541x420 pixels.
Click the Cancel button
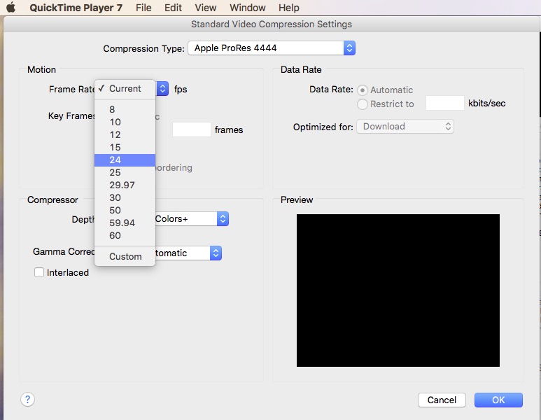[442, 400]
